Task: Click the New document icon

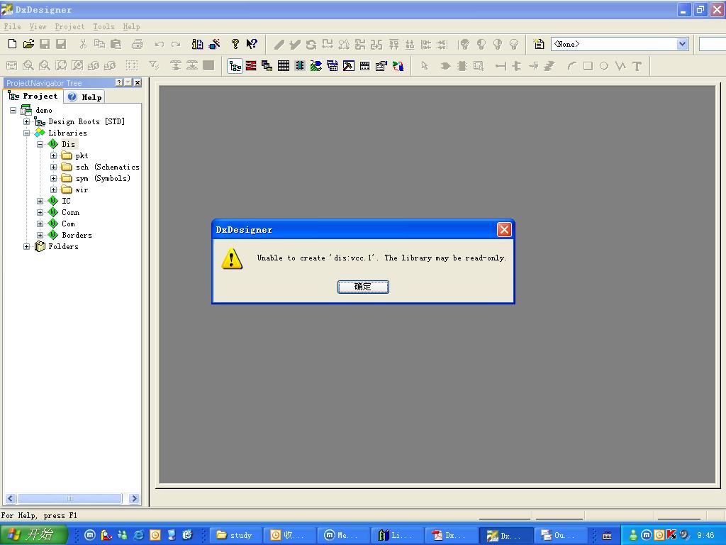Action: [13, 44]
